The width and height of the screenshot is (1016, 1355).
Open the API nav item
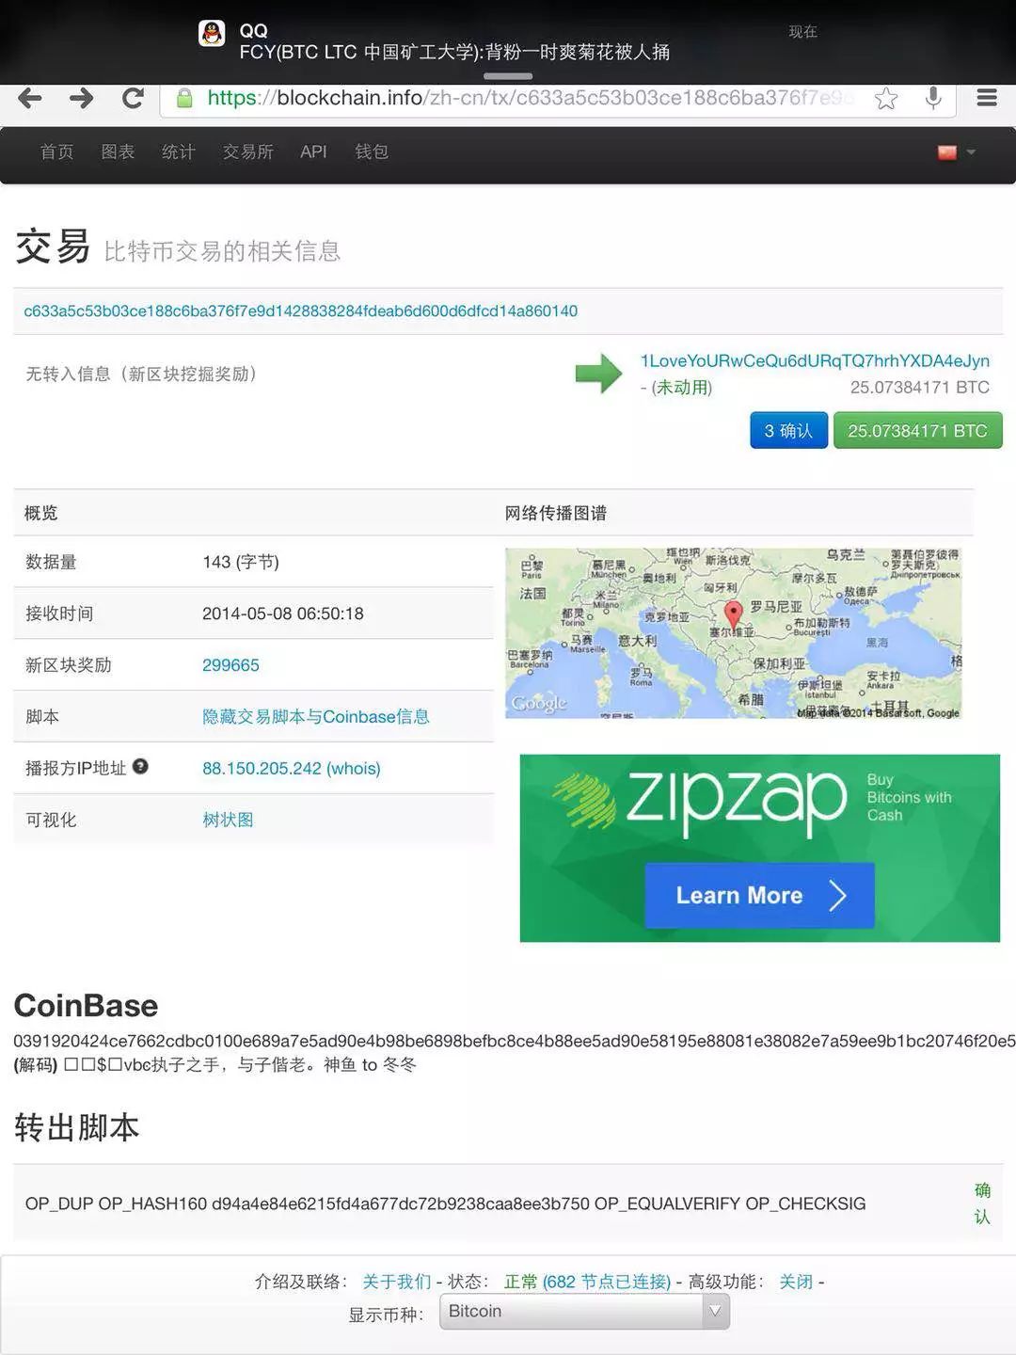(313, 151)
